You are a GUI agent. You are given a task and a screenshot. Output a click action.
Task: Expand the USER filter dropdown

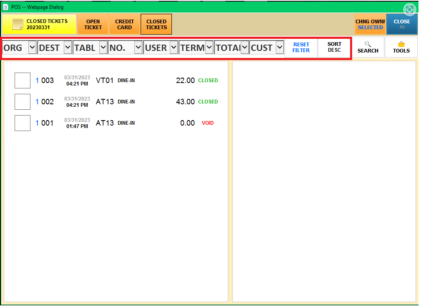(x=174, y=48)
